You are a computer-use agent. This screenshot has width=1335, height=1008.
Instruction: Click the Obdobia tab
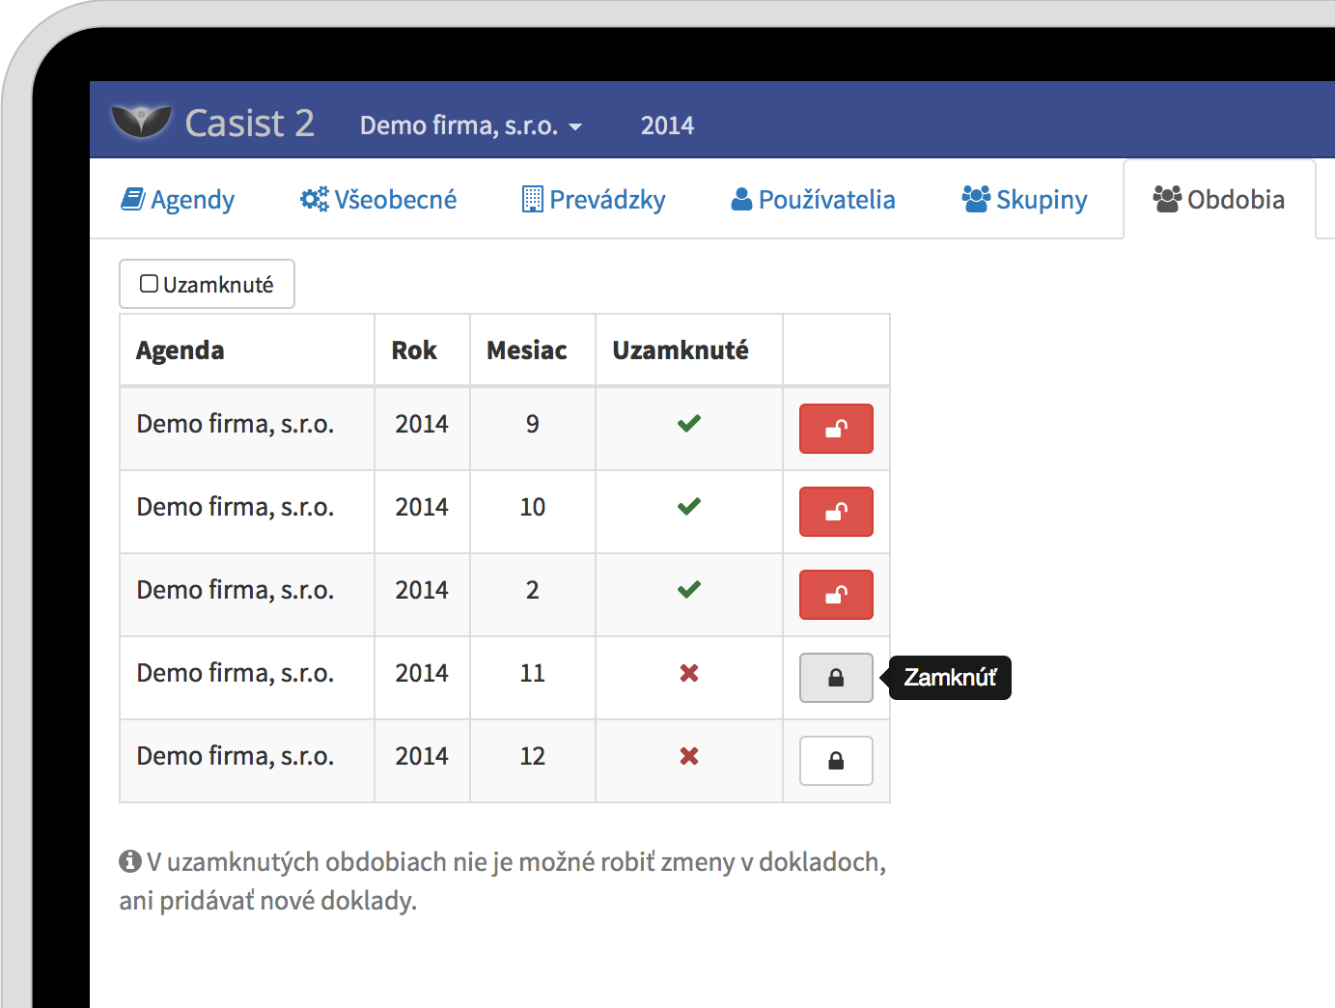pos(1219,200)
